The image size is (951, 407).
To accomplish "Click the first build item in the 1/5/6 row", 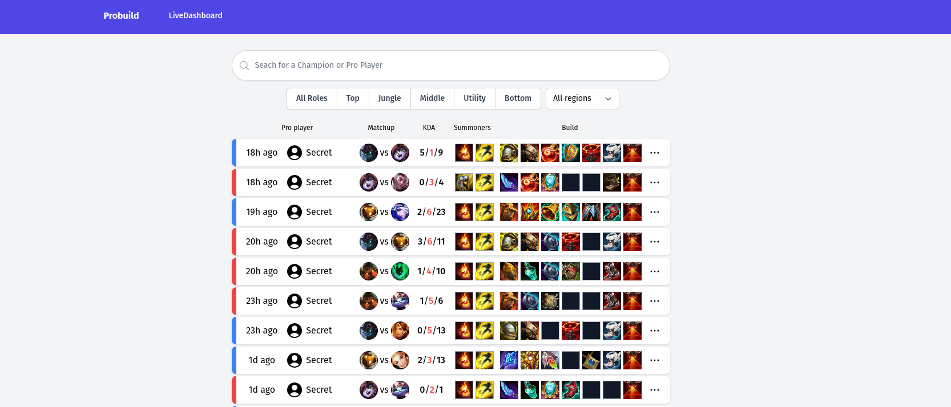I will coord(509,301).
